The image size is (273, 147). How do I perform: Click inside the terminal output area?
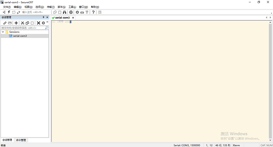click(x=160, y=81)
